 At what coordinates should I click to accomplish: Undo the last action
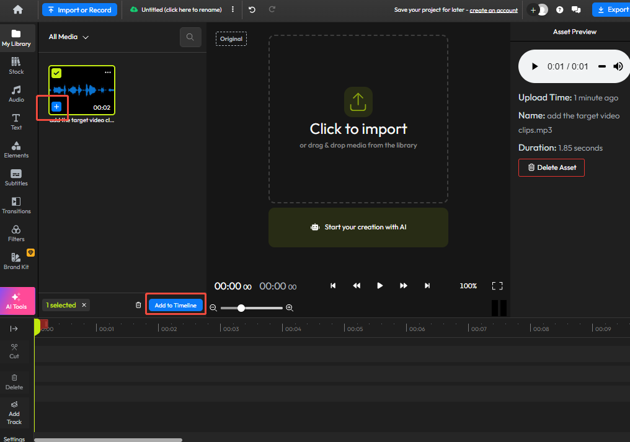(x=252, y=10)
